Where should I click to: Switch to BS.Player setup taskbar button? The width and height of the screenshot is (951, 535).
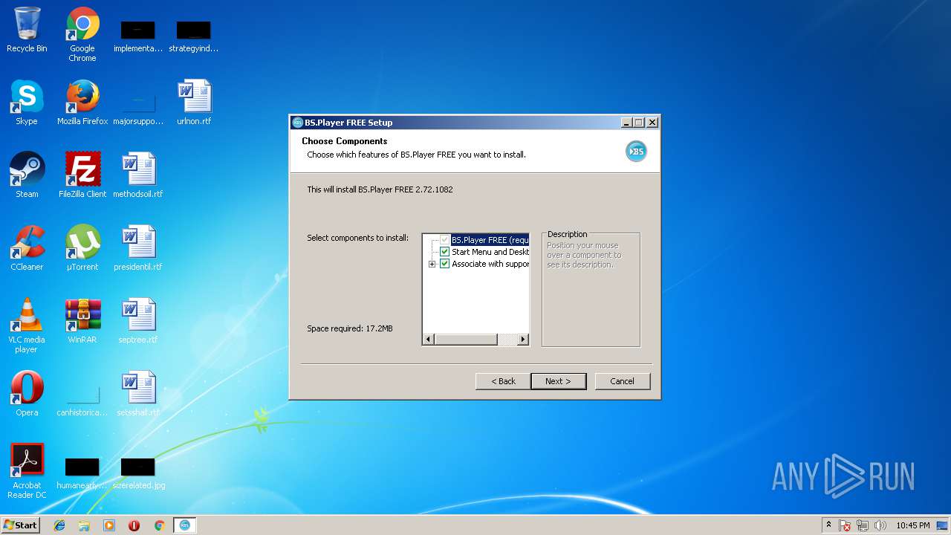(x=185, y=525)
